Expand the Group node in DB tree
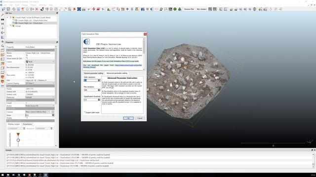Screen dimensions: 316x177 [8, 26]
